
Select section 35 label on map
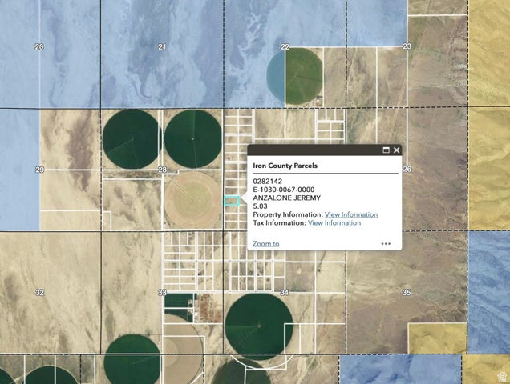point(407,293)
